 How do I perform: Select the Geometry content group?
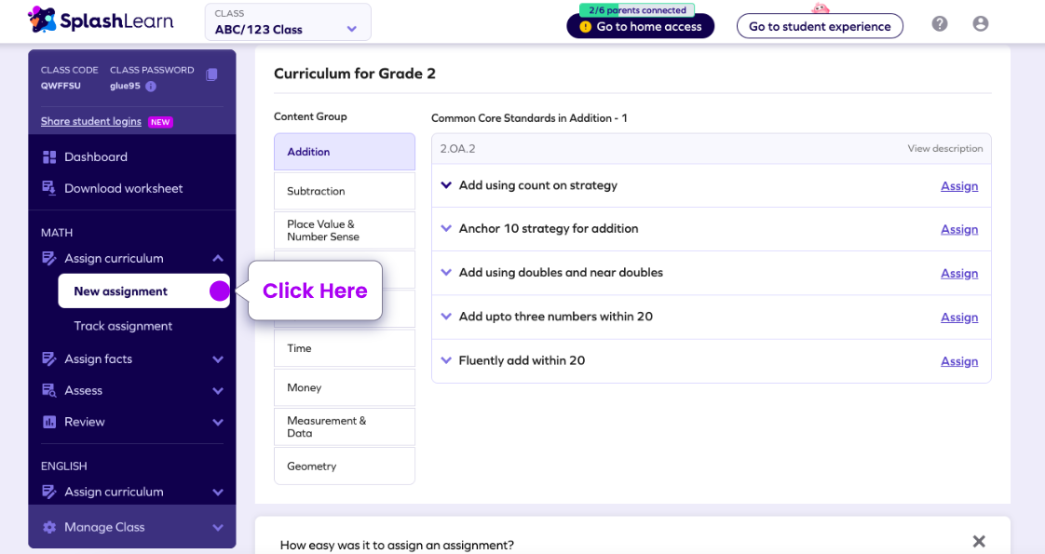tap(344, 466)
